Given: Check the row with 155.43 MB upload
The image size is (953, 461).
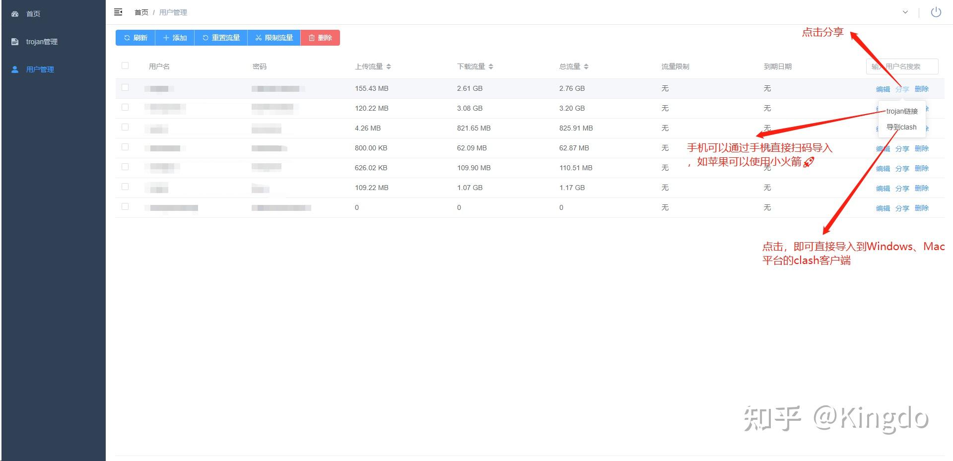Looking at the screenshot, I should point(125,87).
